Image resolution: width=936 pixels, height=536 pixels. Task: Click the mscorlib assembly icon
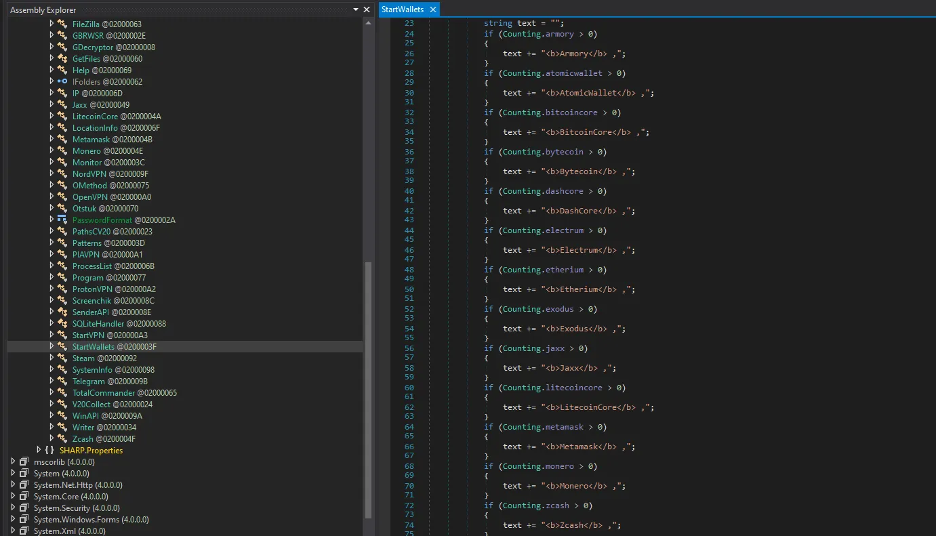point(24,462)
